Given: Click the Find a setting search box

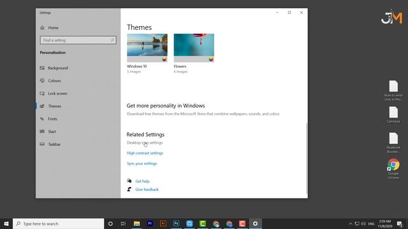Looking at the screenshot, I should click(78, 40).
